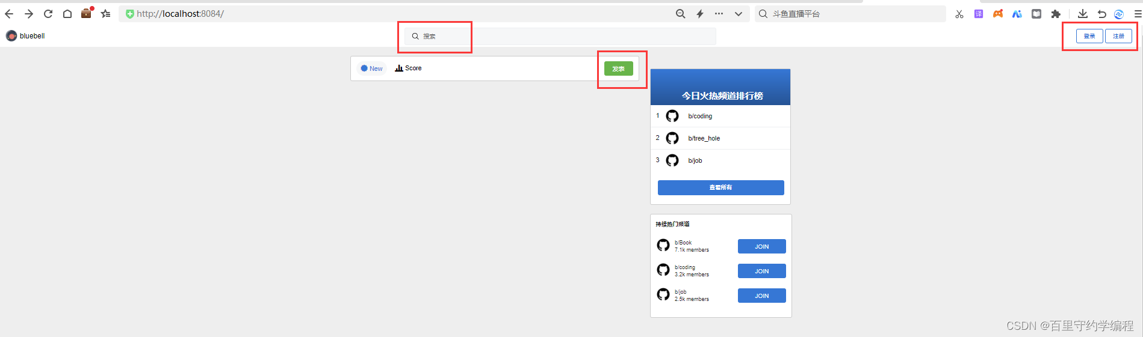Click the b/job 2.5k members avatar icon
Image resolution: width=1143 pixels, height=337 pixels.
663,294
